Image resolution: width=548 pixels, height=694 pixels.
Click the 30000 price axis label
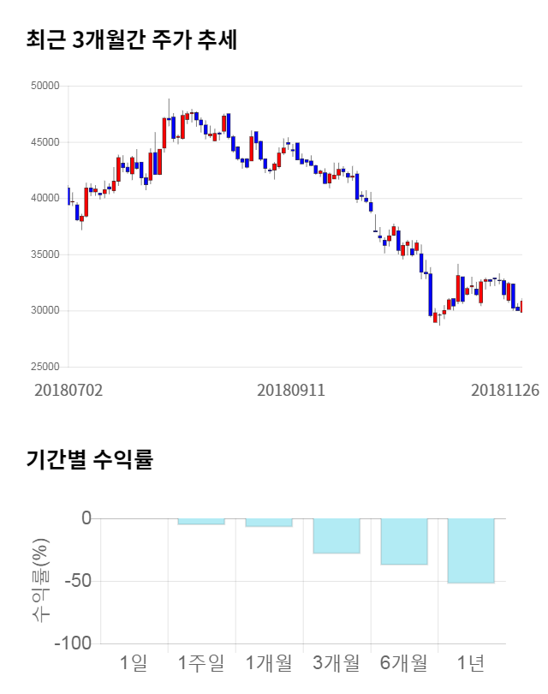pos(44,311)
